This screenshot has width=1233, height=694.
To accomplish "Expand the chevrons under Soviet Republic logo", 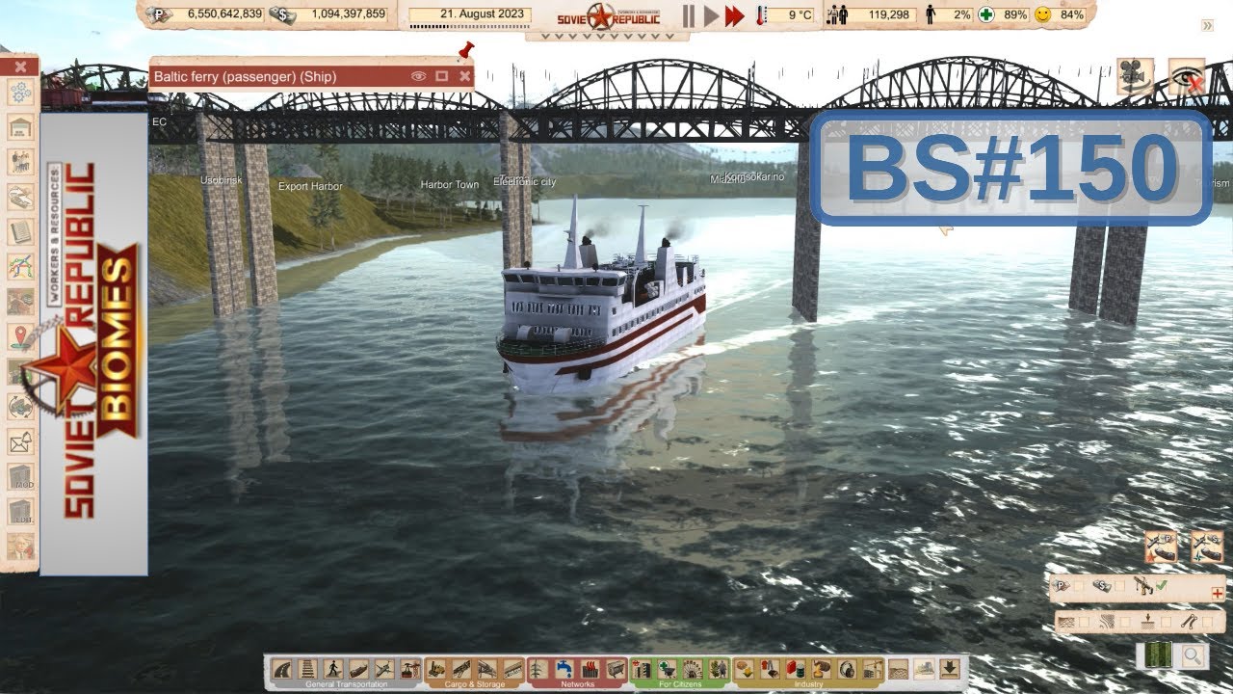I will pyautogui.click(x=607, y=37).
